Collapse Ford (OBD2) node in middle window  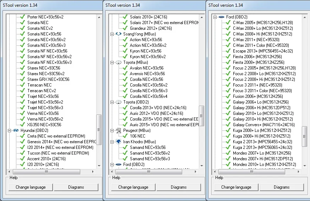[112, 165]
